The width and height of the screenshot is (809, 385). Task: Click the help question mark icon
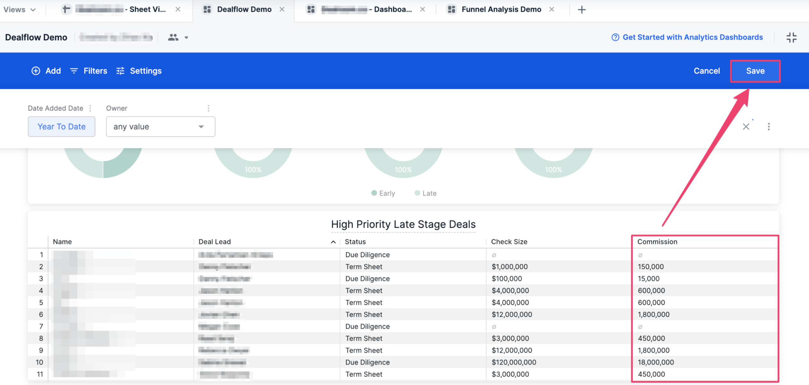pos(615,37)
